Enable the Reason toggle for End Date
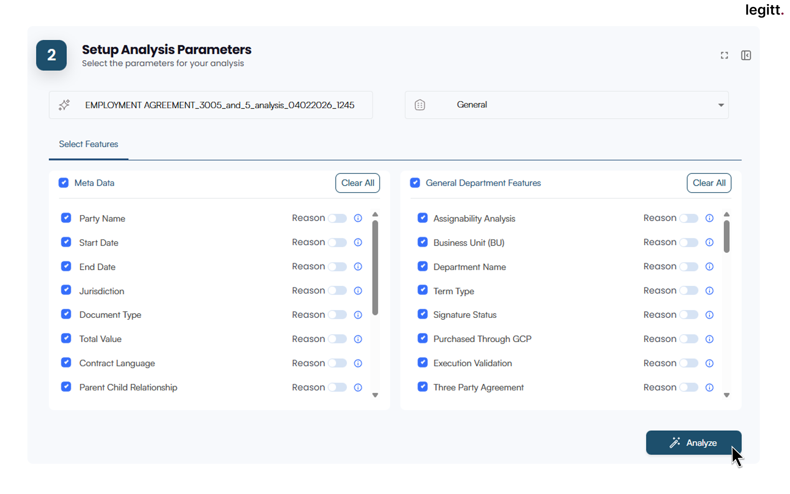The image size is (790, 494). point(337,266)
